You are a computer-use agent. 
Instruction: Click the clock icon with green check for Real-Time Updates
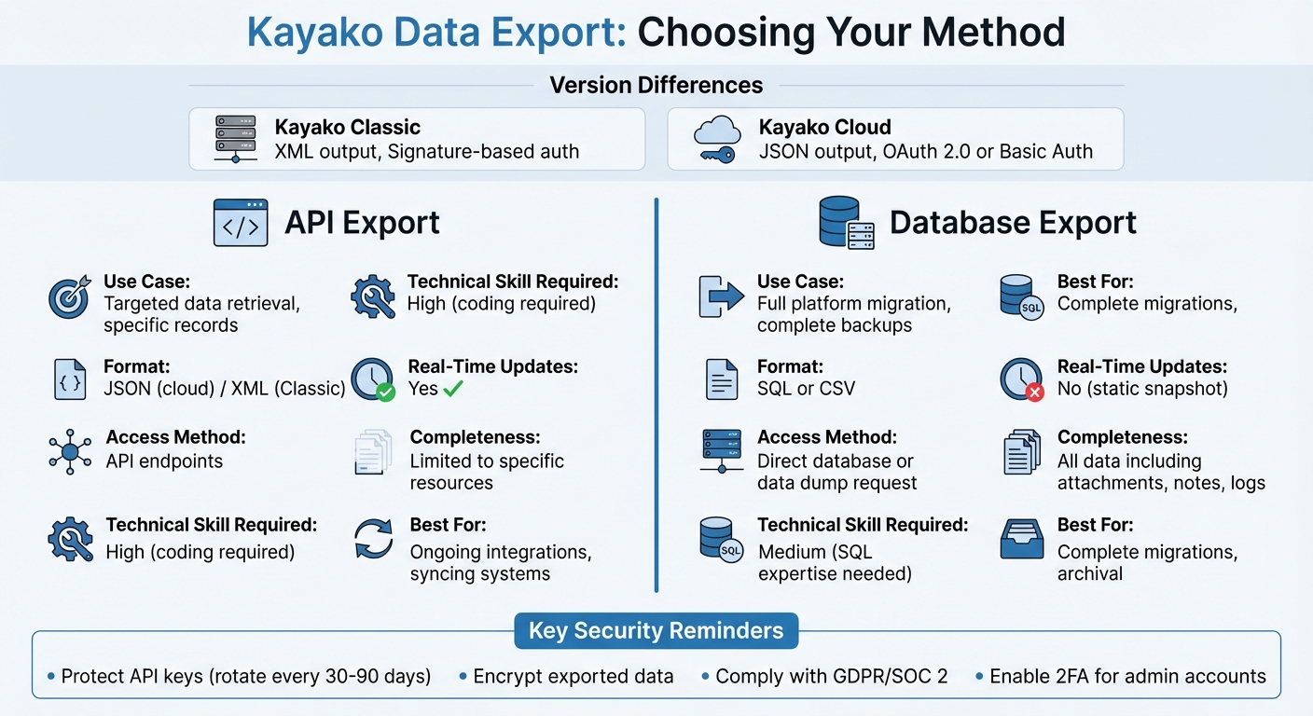[x=372, y=378]
